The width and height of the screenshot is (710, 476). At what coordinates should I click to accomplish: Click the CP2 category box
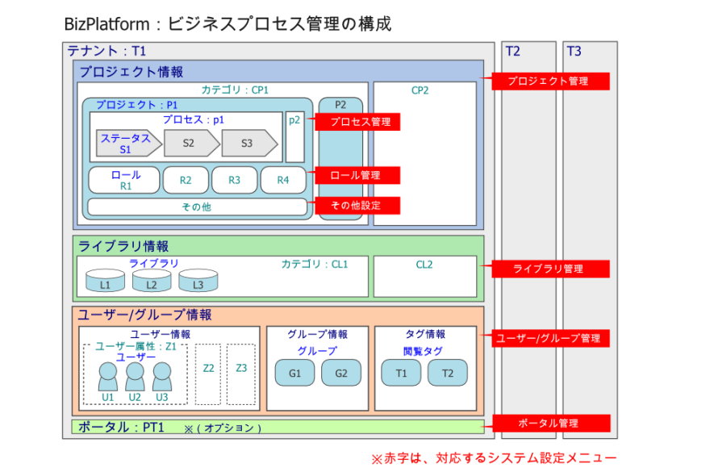click(x=424, y=153)
